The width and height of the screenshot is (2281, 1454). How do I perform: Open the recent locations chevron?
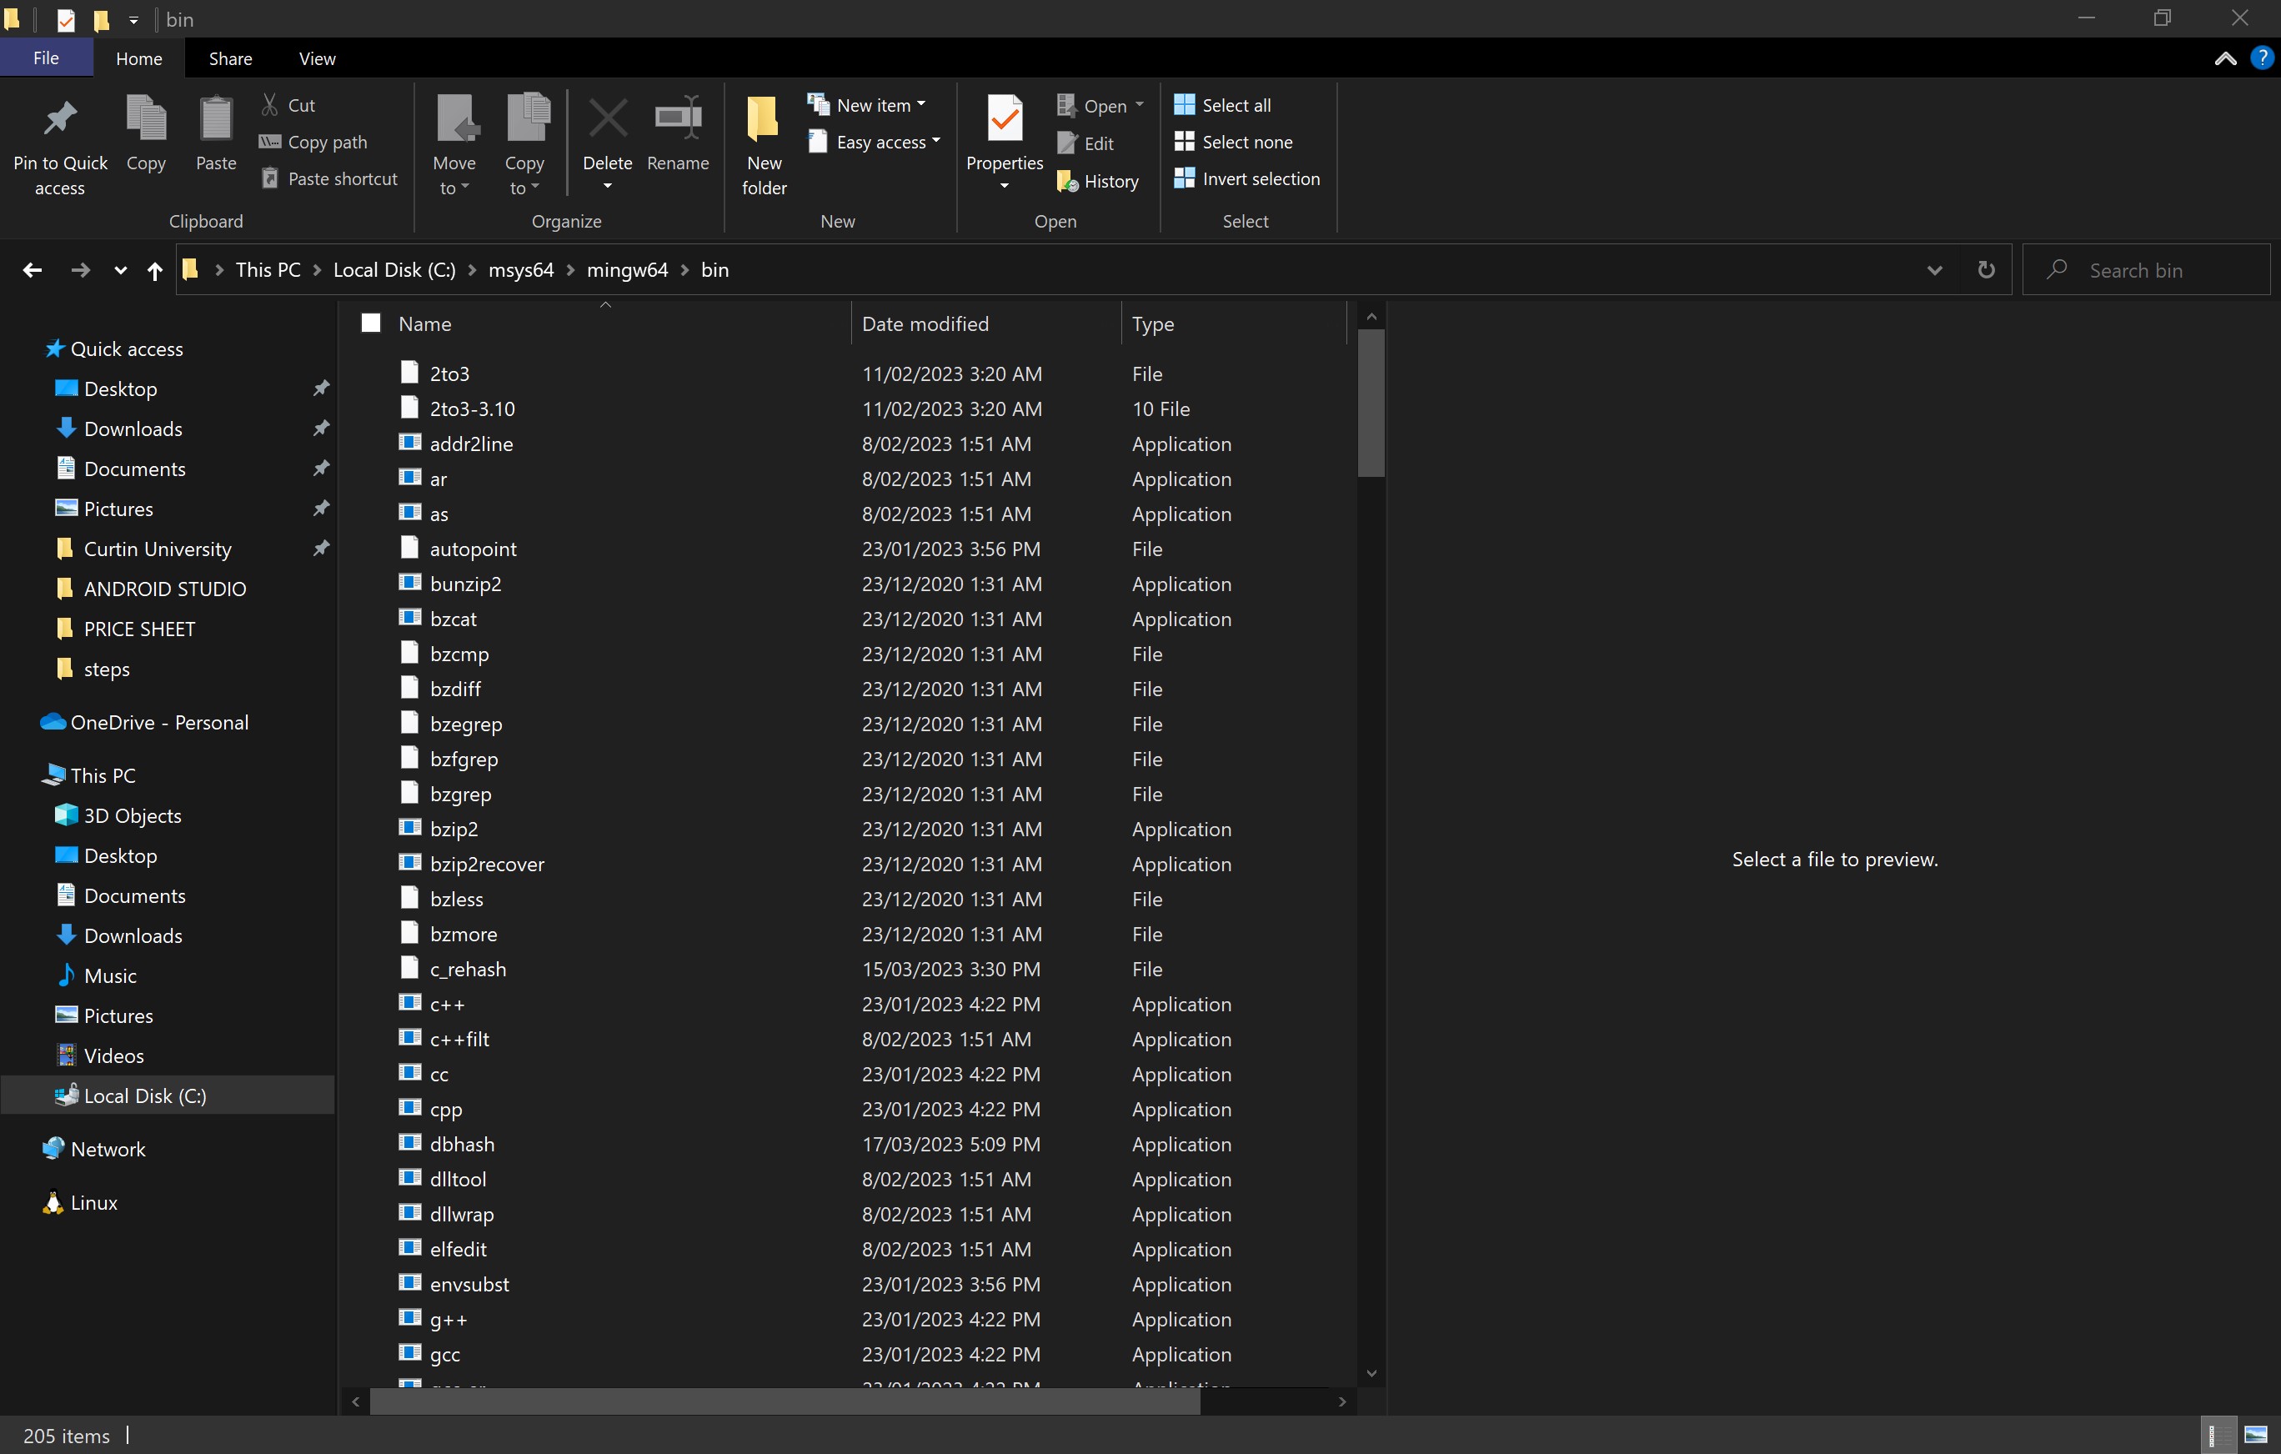tap(119, 270)
